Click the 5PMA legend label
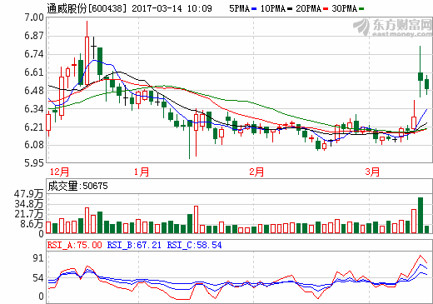Viewport: 433px width, 304px height. pos(240,8)
